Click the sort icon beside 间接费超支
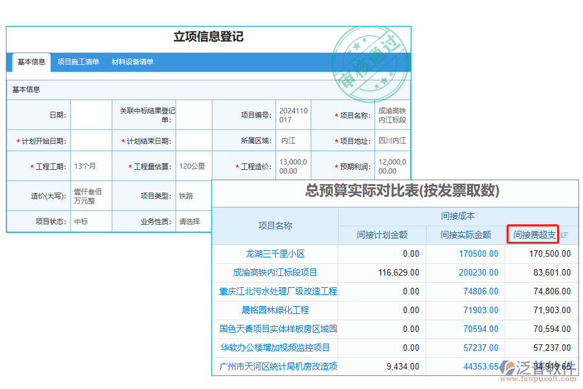 563,235
